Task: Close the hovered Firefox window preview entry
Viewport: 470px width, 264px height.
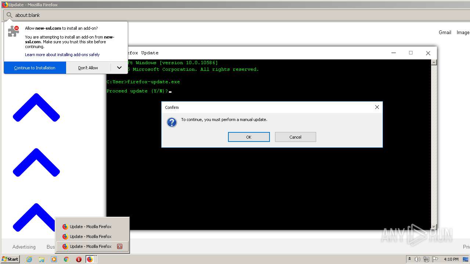Action: pyautogui.click(x=120, y=246)
